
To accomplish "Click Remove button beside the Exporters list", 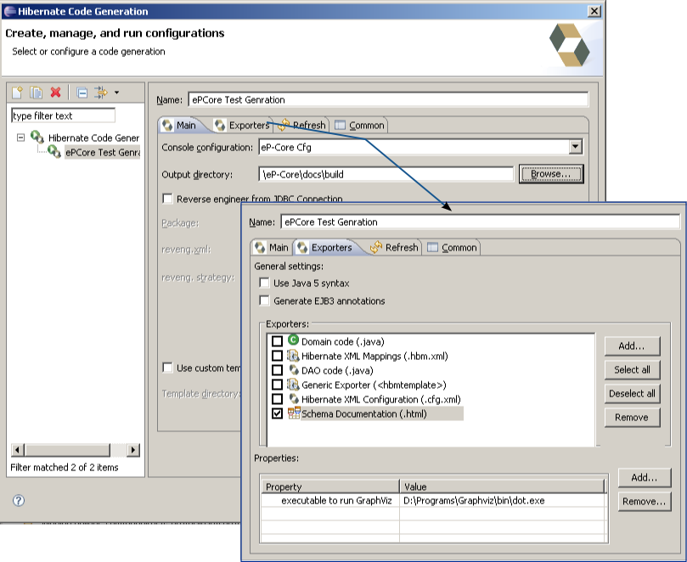I will point(632,417).
